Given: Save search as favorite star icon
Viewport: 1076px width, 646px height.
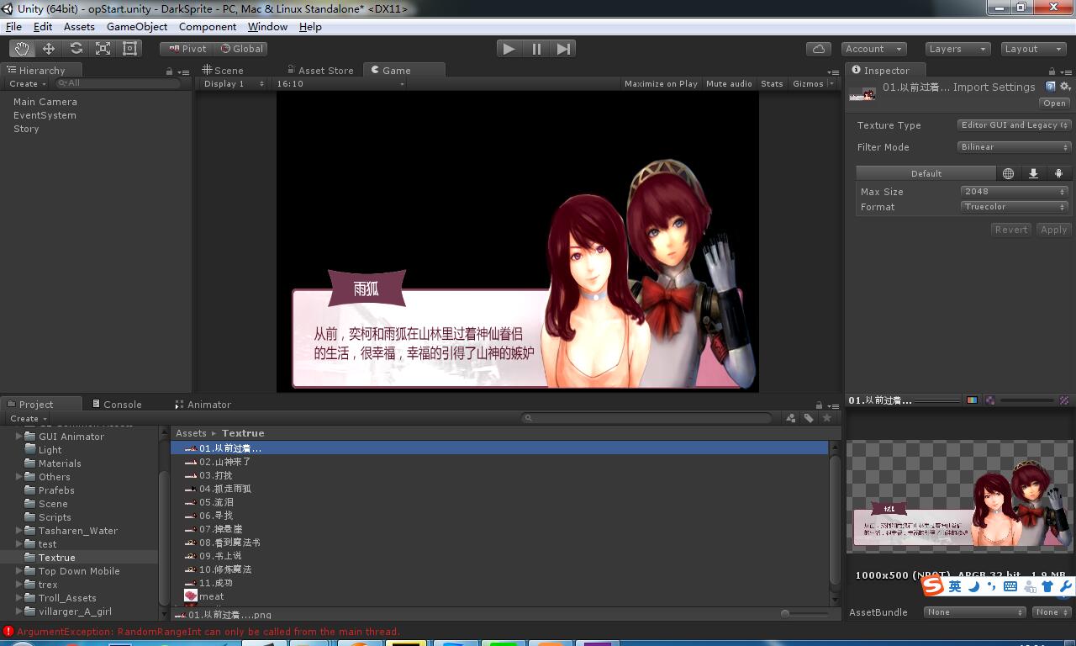Looking at the screenshot, I should [827, 418].
